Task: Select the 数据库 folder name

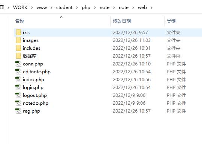Action: click(x=30, y=56)
